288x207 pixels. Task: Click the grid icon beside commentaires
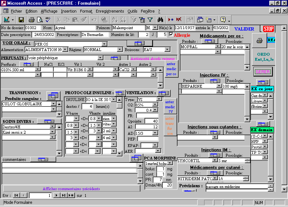click(43, 160)
